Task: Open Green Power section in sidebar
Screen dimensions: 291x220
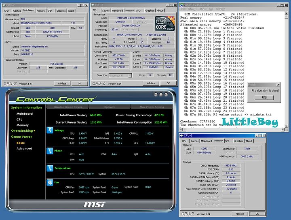Action: point(21,137)
